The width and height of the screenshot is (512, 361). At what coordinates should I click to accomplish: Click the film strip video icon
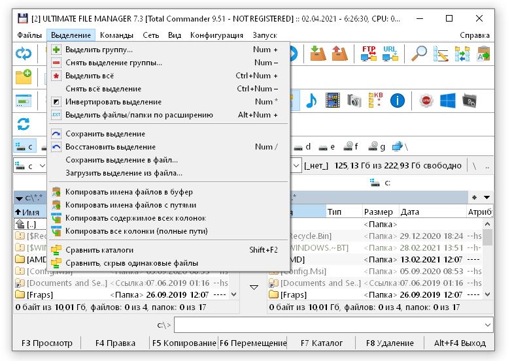(x=333, y=101)
